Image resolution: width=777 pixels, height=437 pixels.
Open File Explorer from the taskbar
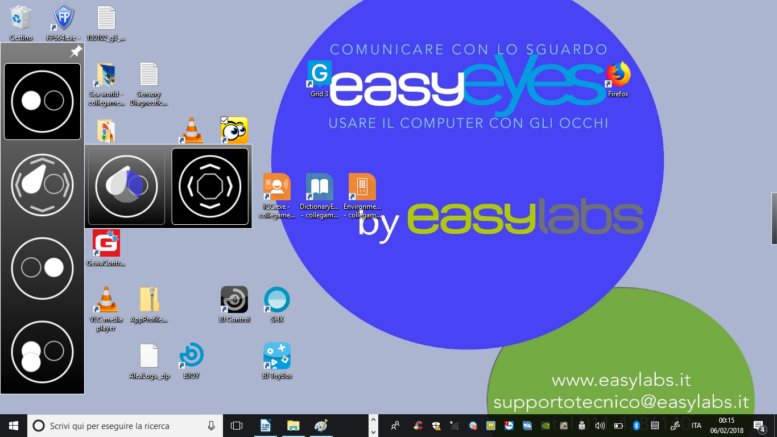coord(293,426)
